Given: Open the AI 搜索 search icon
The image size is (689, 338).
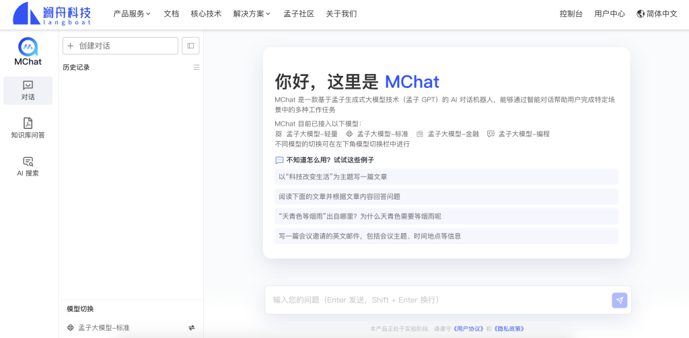Looking at the screenshot, I should pyautogui.click(x=28, y=161).
